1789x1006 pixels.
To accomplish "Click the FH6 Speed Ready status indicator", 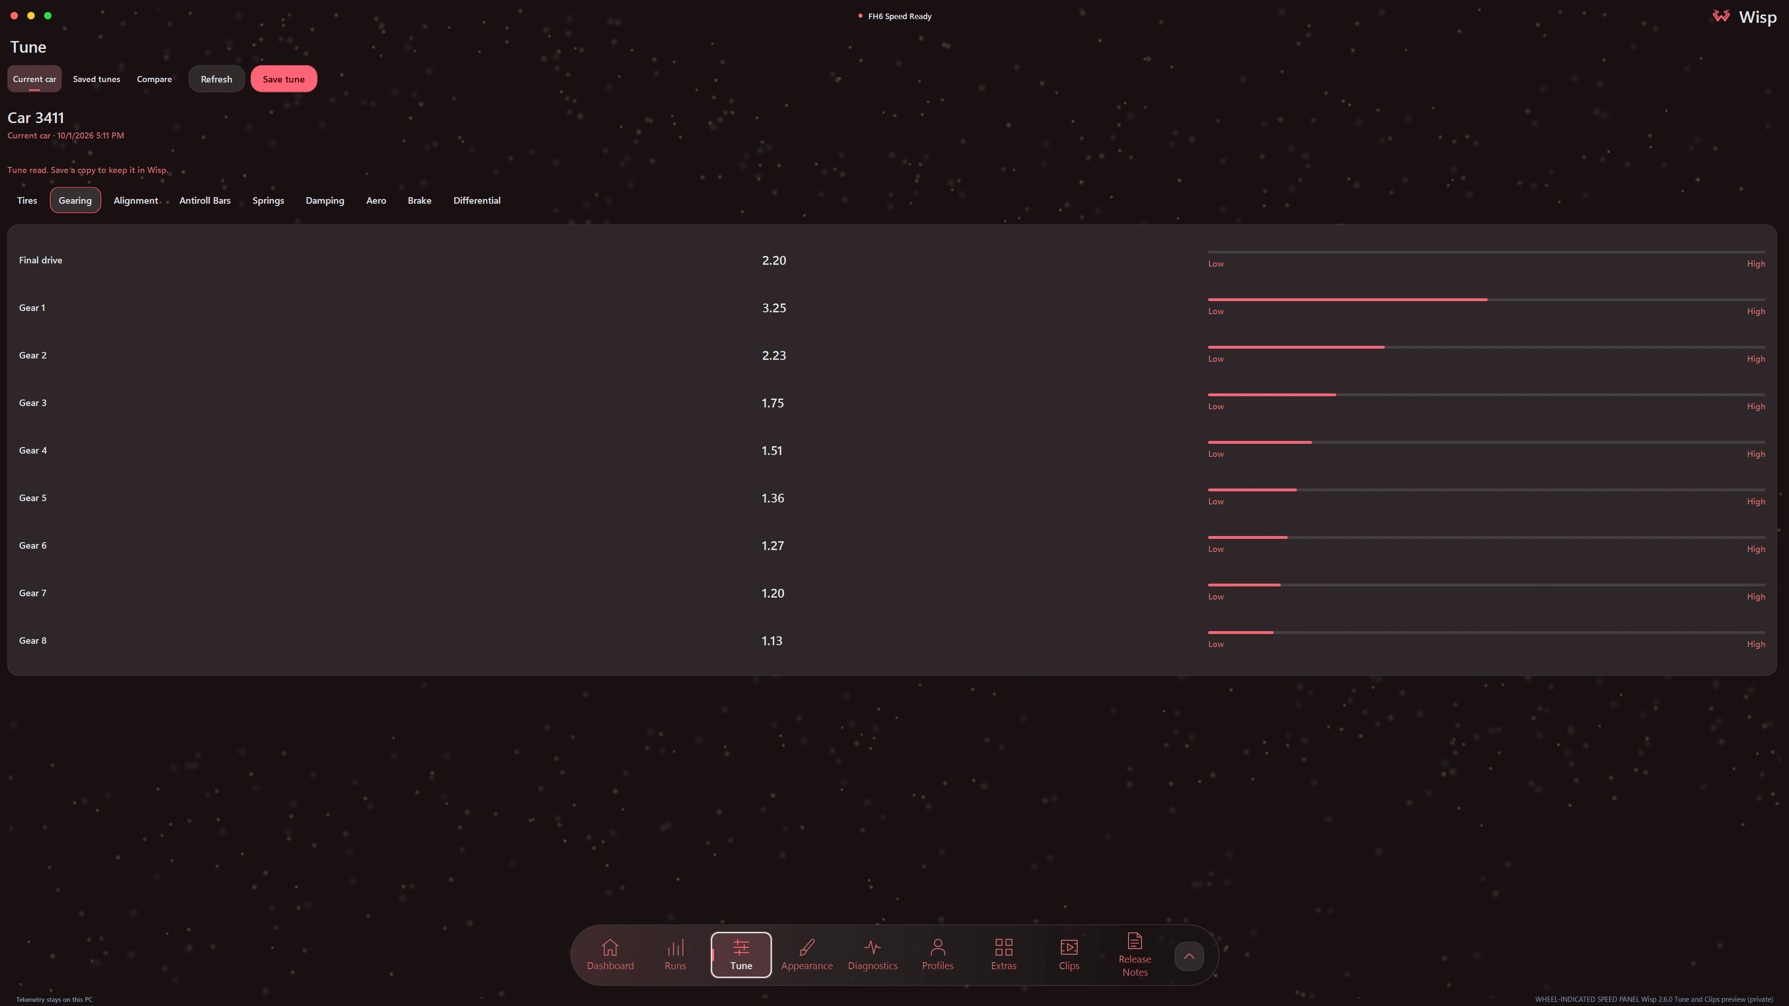I will 894,16.
